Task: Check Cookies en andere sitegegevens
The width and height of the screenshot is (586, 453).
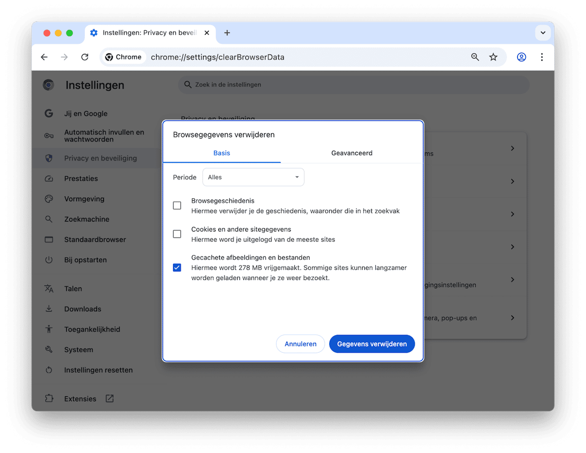Action: coord(177,234)
